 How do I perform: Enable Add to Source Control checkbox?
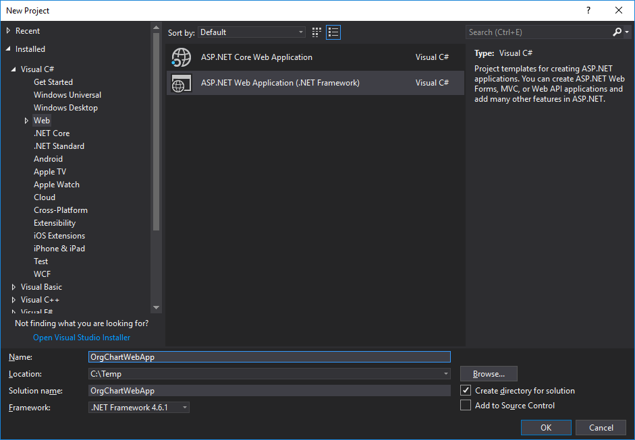point(466,405)
